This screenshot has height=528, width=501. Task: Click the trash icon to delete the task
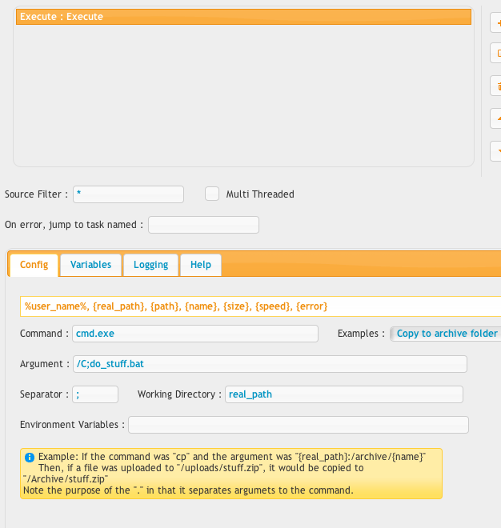click(496, 86)
